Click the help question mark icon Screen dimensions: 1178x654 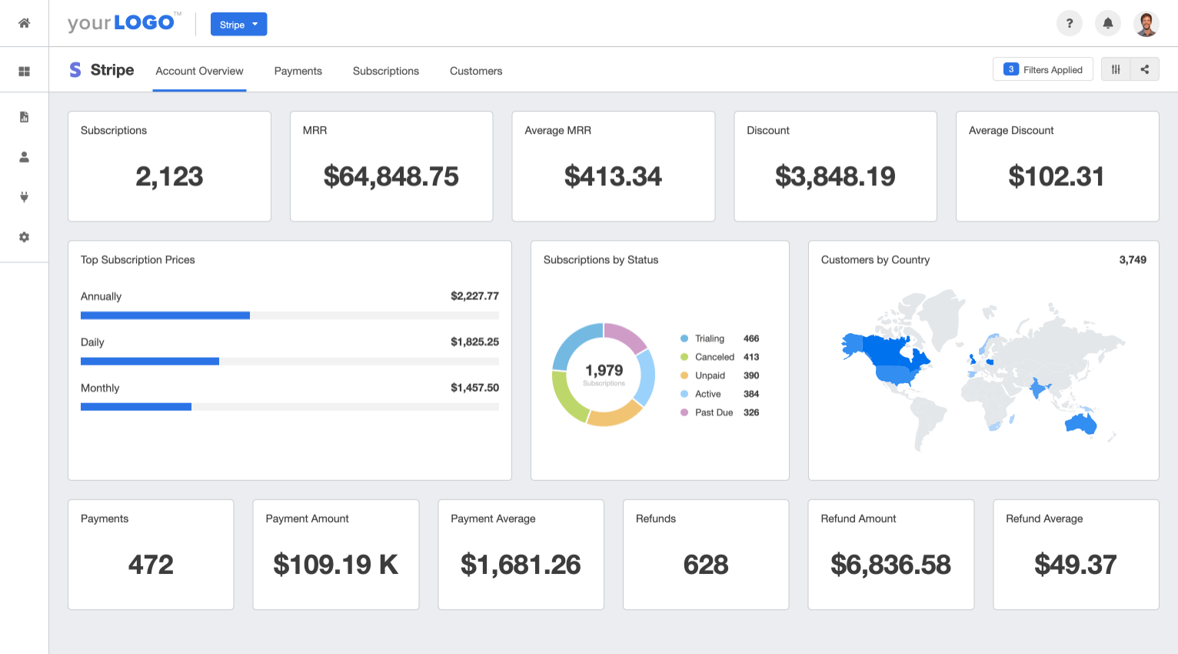pyautogui.click(x=1069, y=23)
